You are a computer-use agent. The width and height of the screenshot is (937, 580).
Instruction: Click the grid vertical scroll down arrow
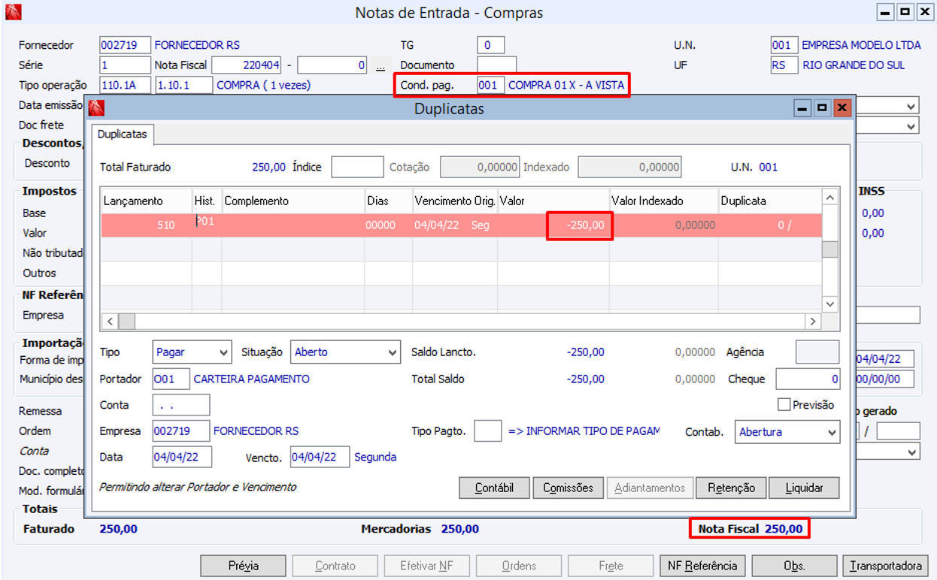pos(829,304)
